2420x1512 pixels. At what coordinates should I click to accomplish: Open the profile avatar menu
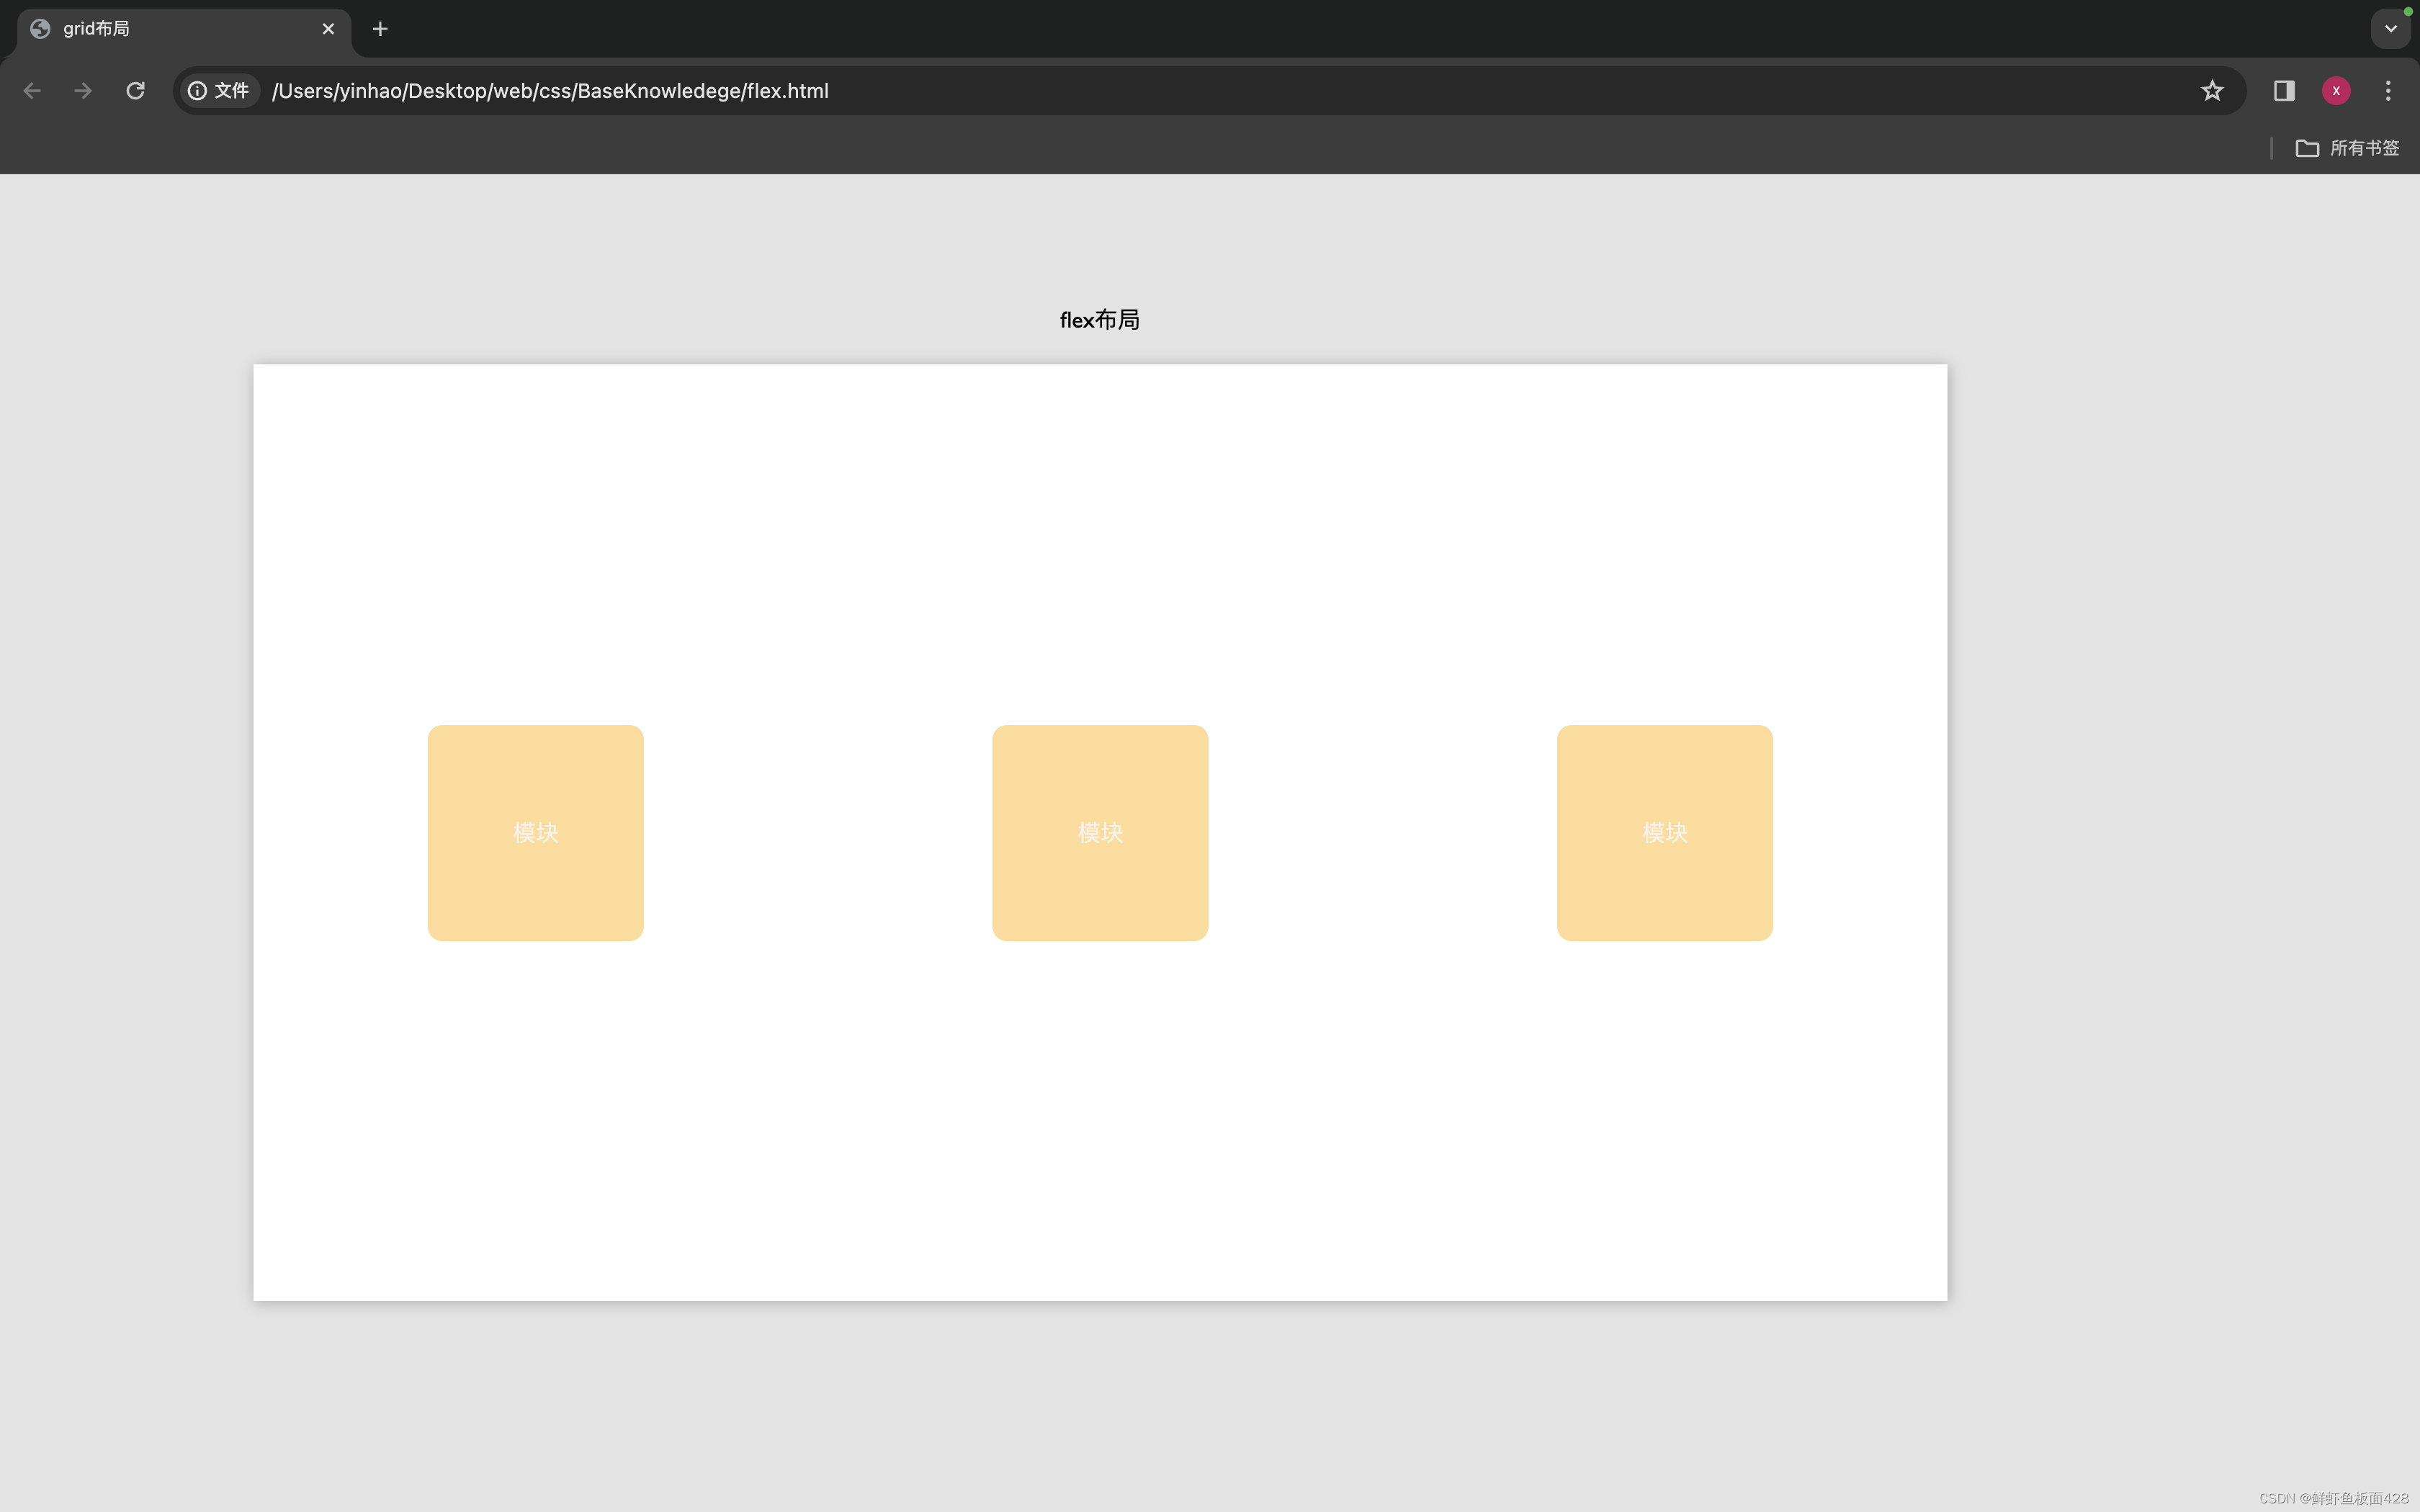pyautogui.click(x=2336, y=91)
